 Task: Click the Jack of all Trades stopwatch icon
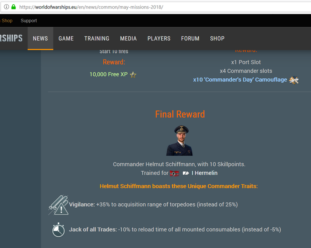pyautogui.click(x=58, y=230)
